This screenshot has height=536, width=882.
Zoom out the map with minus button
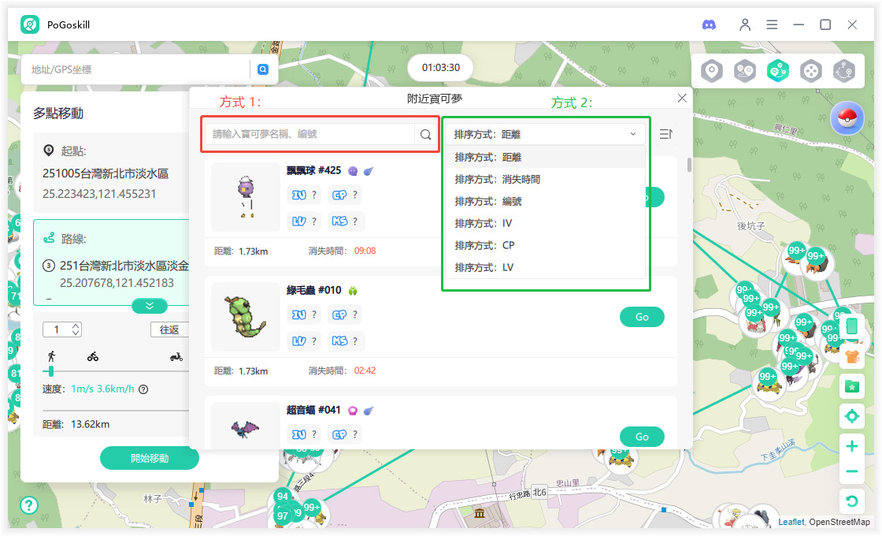pyautogui.click(x=851, y=471)
